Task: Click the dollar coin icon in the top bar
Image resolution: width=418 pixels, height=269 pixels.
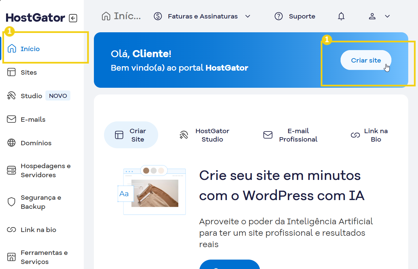Action: coord(158,16)
